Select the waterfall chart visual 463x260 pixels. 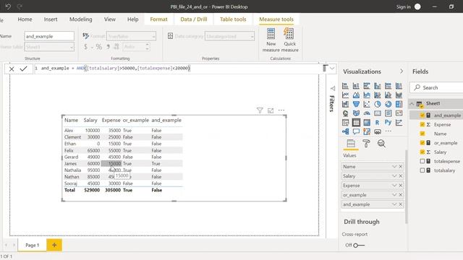345,104
